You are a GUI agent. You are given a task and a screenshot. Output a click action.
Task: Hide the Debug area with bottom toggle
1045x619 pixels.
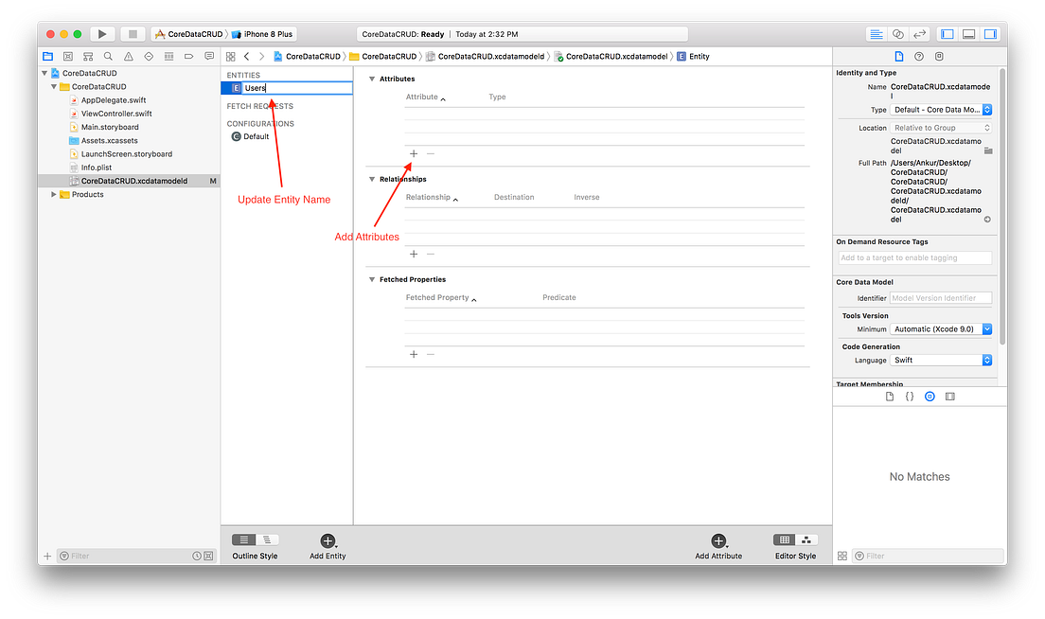[969, 32]
